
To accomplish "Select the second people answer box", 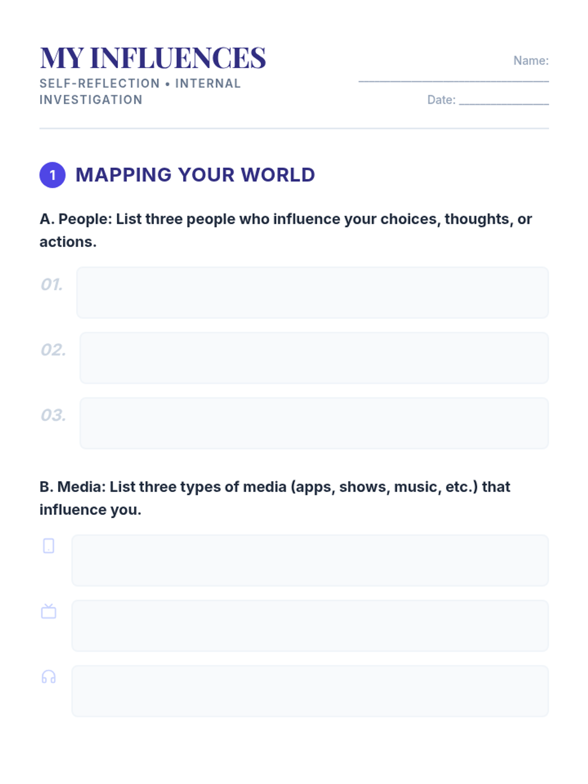I will click(x=314, y=358).
